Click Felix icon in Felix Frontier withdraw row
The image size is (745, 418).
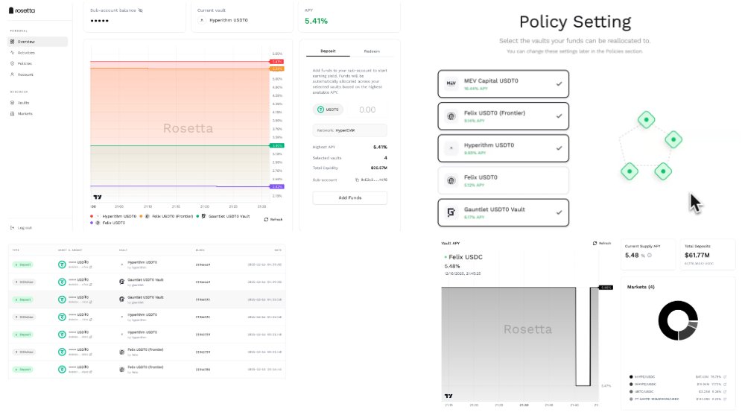point(121,352)
